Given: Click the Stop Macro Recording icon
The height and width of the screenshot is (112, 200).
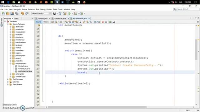Looking at the screenshot, I should [x=106, y=22].
